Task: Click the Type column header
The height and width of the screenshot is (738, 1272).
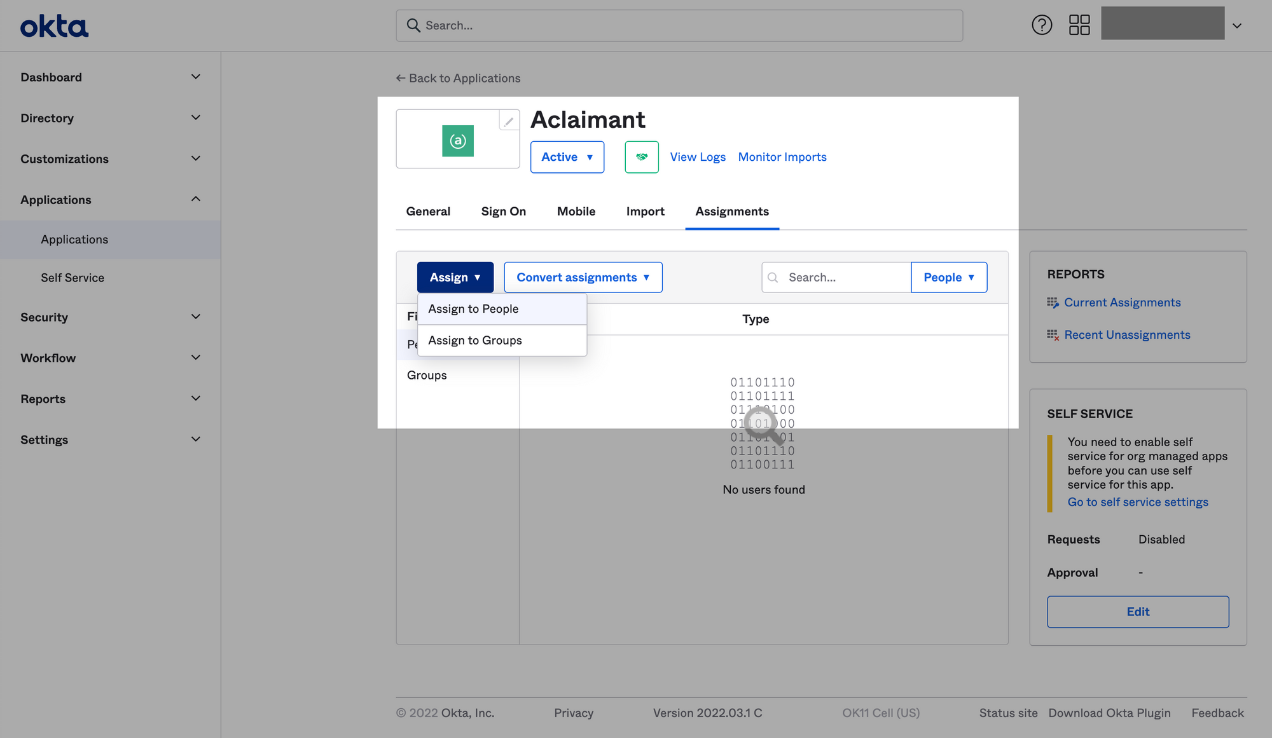Action: click(756, 319)
